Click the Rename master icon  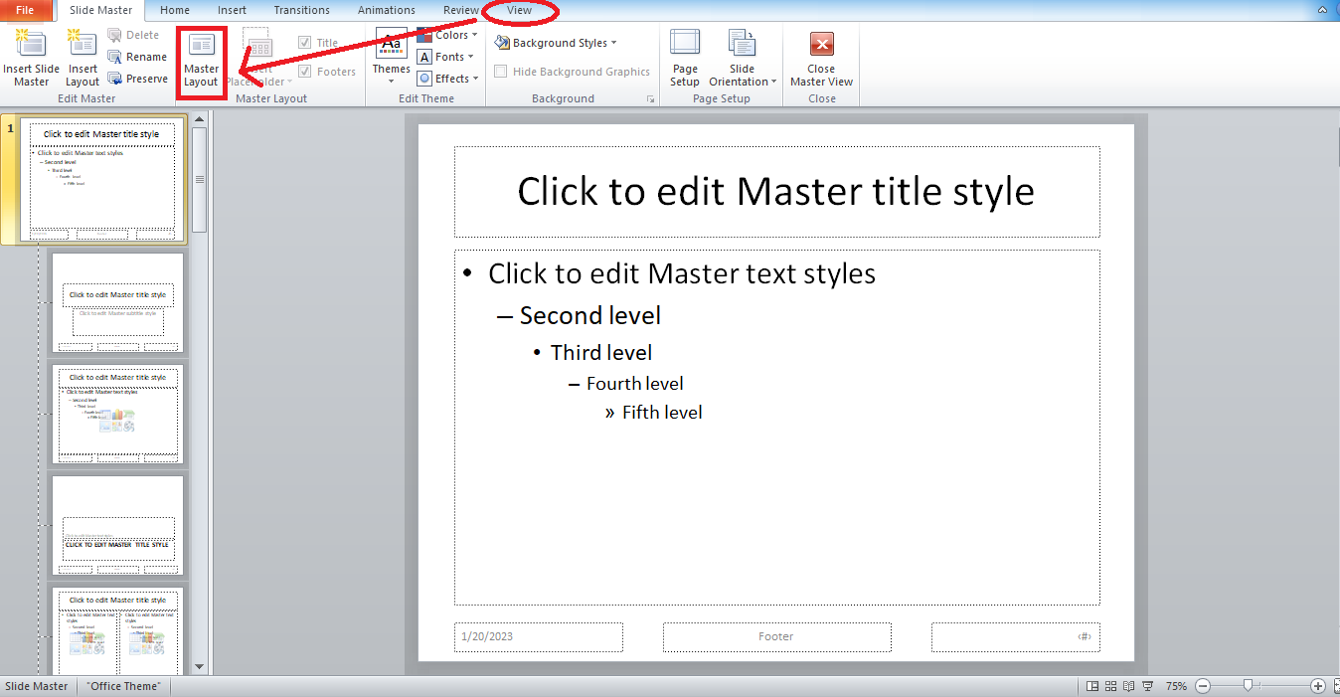tap(138, 57)
